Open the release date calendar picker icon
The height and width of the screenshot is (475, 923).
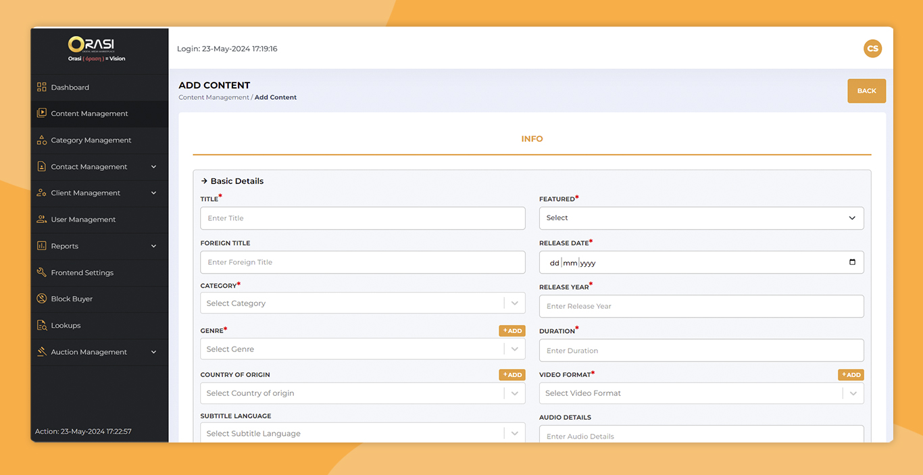pyautogui.click(x=852, y=262)
